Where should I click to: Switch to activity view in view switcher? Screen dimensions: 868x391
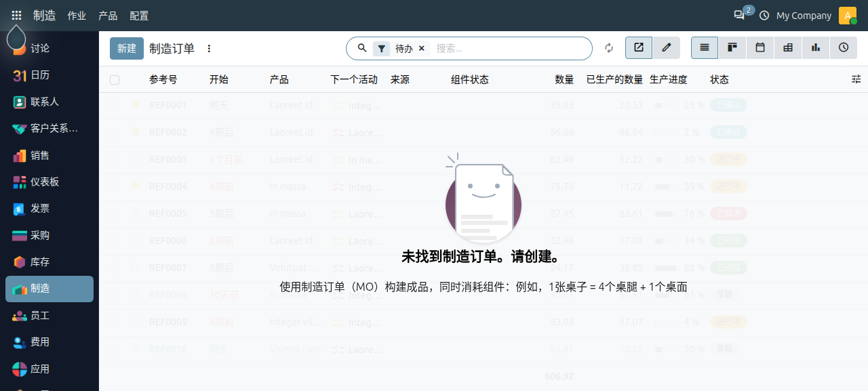click(x=844, y=48)
